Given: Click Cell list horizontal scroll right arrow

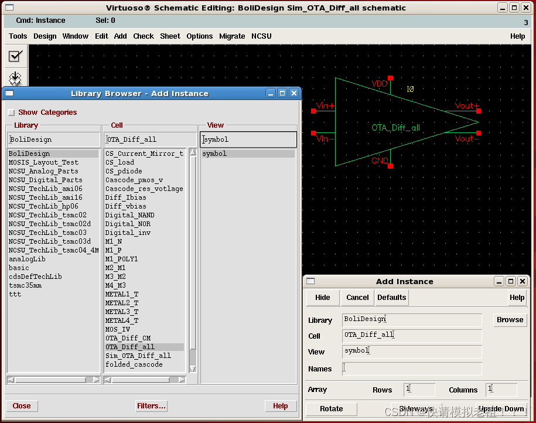Looking at the screenshot, I should pos(182,380).
